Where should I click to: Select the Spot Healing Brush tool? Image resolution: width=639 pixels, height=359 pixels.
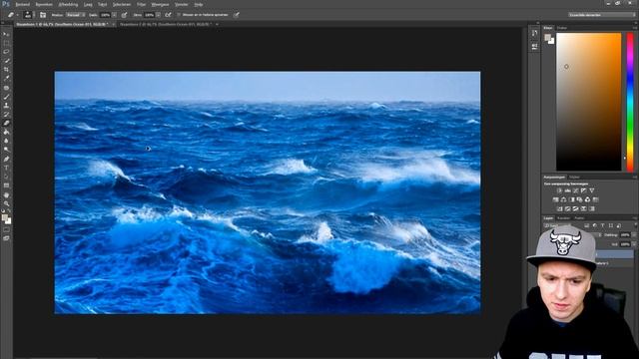tap(6, 88)
